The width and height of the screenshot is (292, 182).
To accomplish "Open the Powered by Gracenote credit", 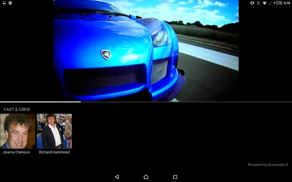I will click(x=268, y=165).
